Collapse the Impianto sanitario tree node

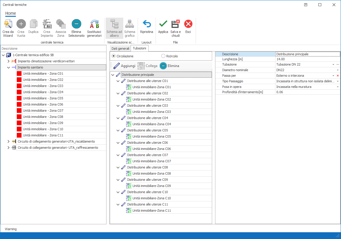click(x=8, y=67)
